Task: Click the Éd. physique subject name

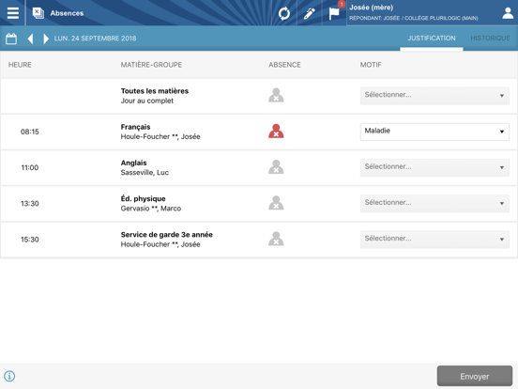Action: [x=143, y=199]
